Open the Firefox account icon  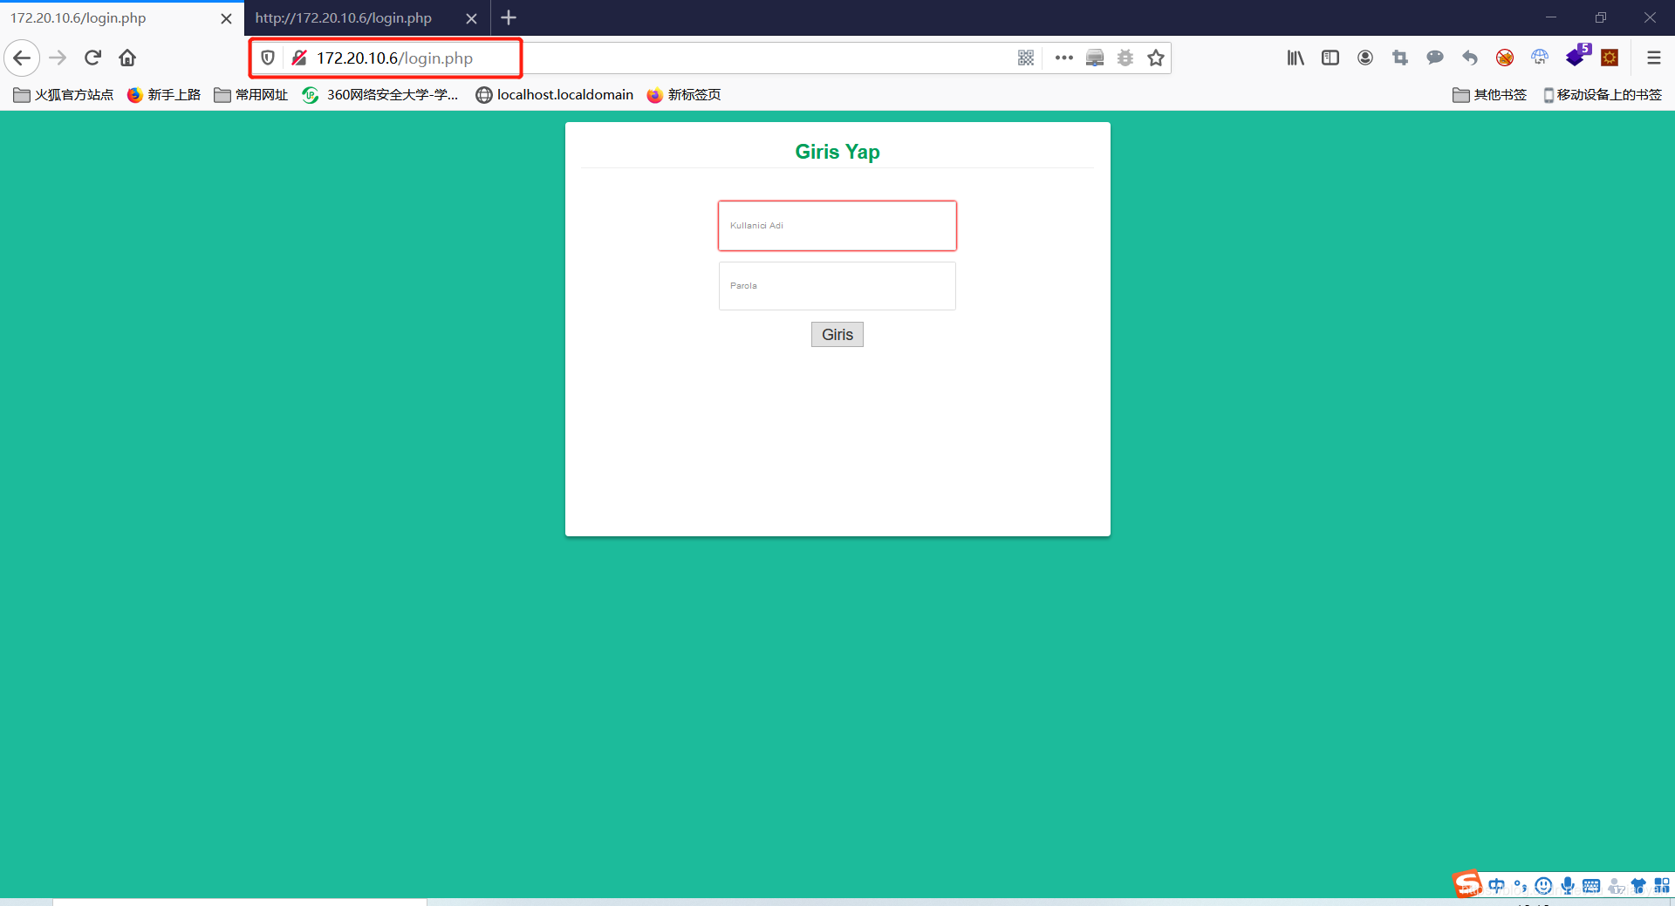tap(1365, 58)
